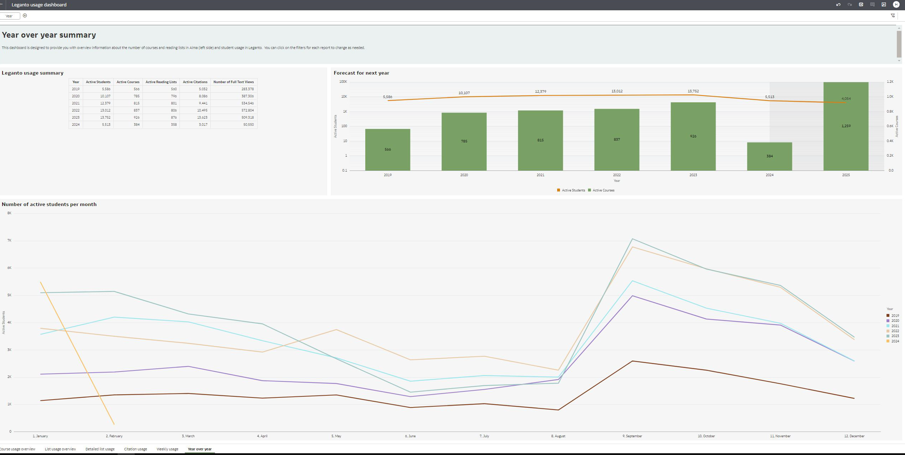Screen dimensions: 905x455
Task: Click the Year over year summary heading
Action: tap(49, 35)
